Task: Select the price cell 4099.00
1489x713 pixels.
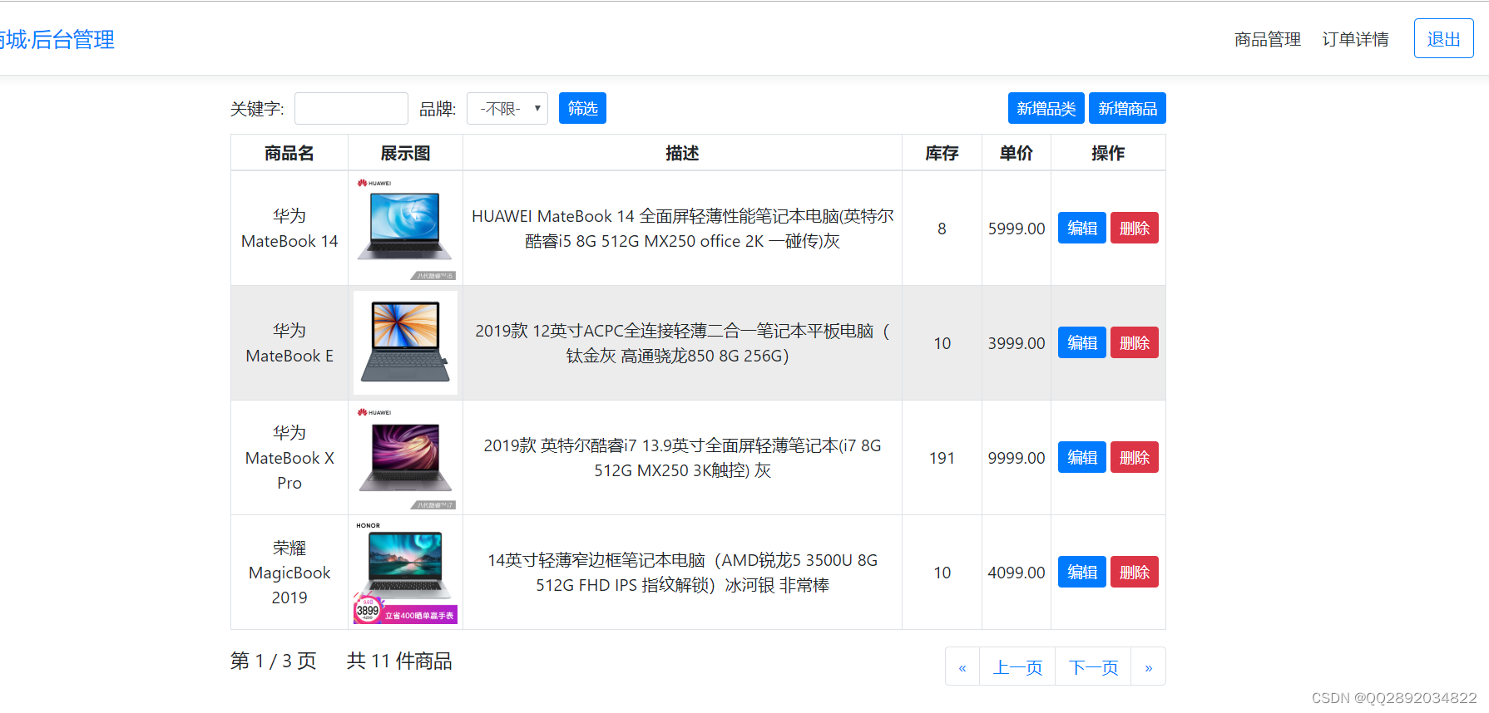Action: (1017, 573)
